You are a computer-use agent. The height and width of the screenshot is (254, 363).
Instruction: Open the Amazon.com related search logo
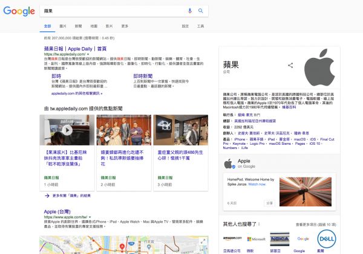click(232, 238)
